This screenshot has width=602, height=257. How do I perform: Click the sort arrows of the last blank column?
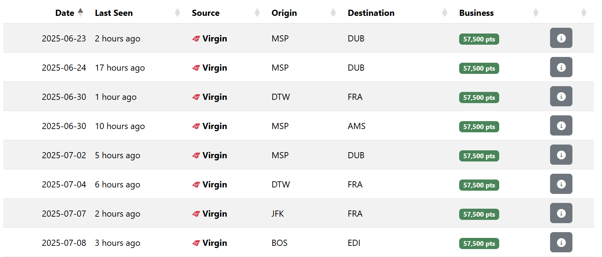click(x=584, y=13)
